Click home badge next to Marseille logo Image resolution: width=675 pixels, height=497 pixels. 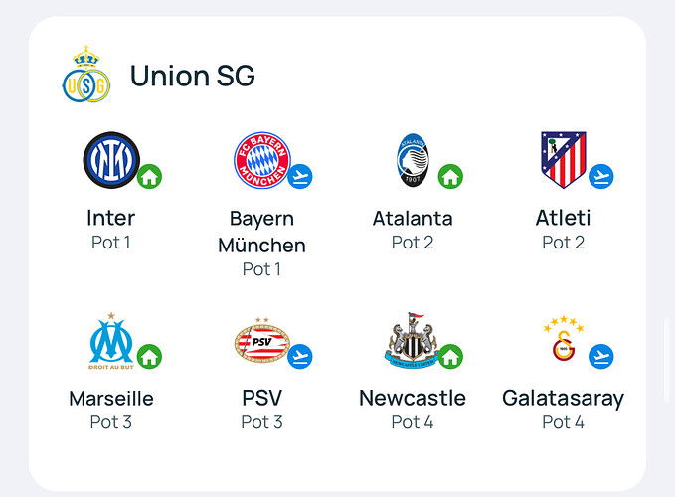149,356
